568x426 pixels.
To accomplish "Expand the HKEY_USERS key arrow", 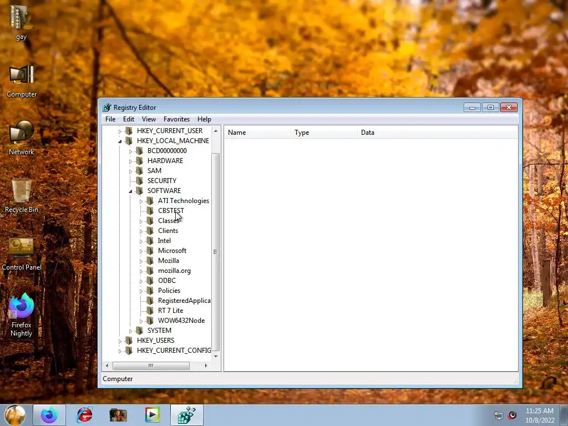I will coord(120,341).
